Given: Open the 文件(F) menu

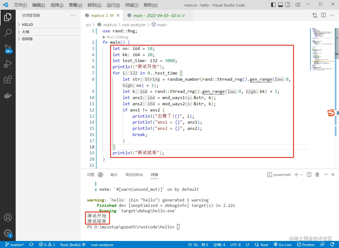Looking at the screenshot, I should (x=20, y=5).
